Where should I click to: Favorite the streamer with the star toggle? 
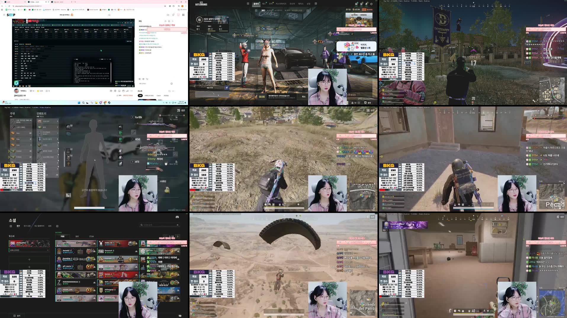(38, 91)
